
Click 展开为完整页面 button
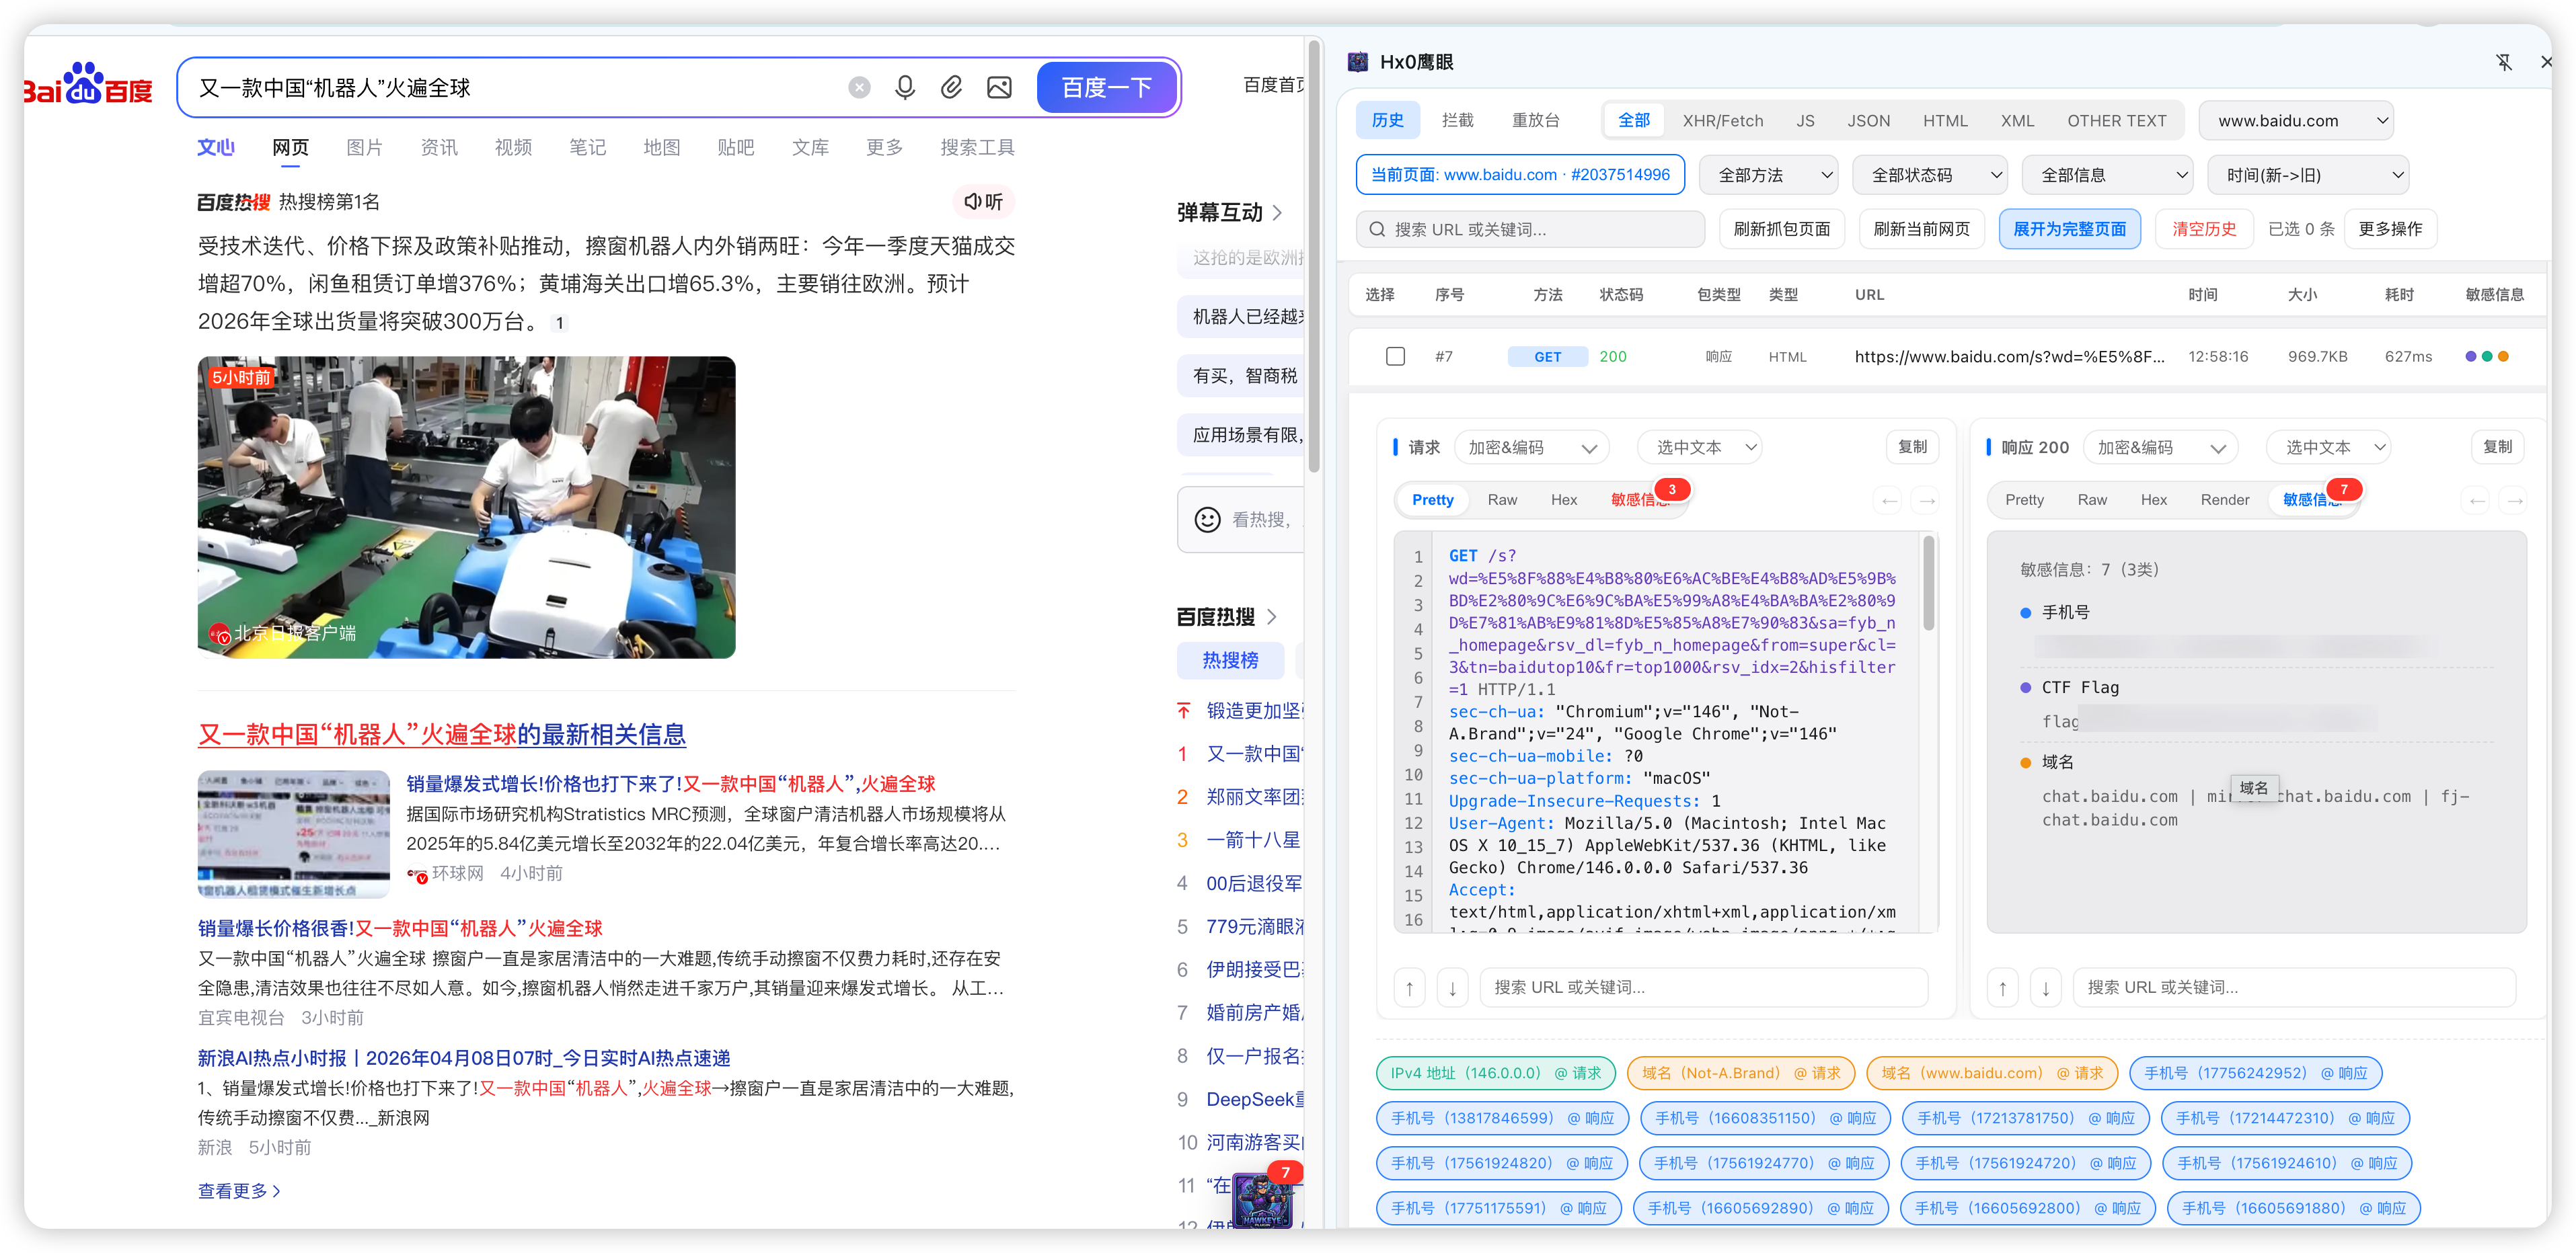click(x=2069, y=229)
